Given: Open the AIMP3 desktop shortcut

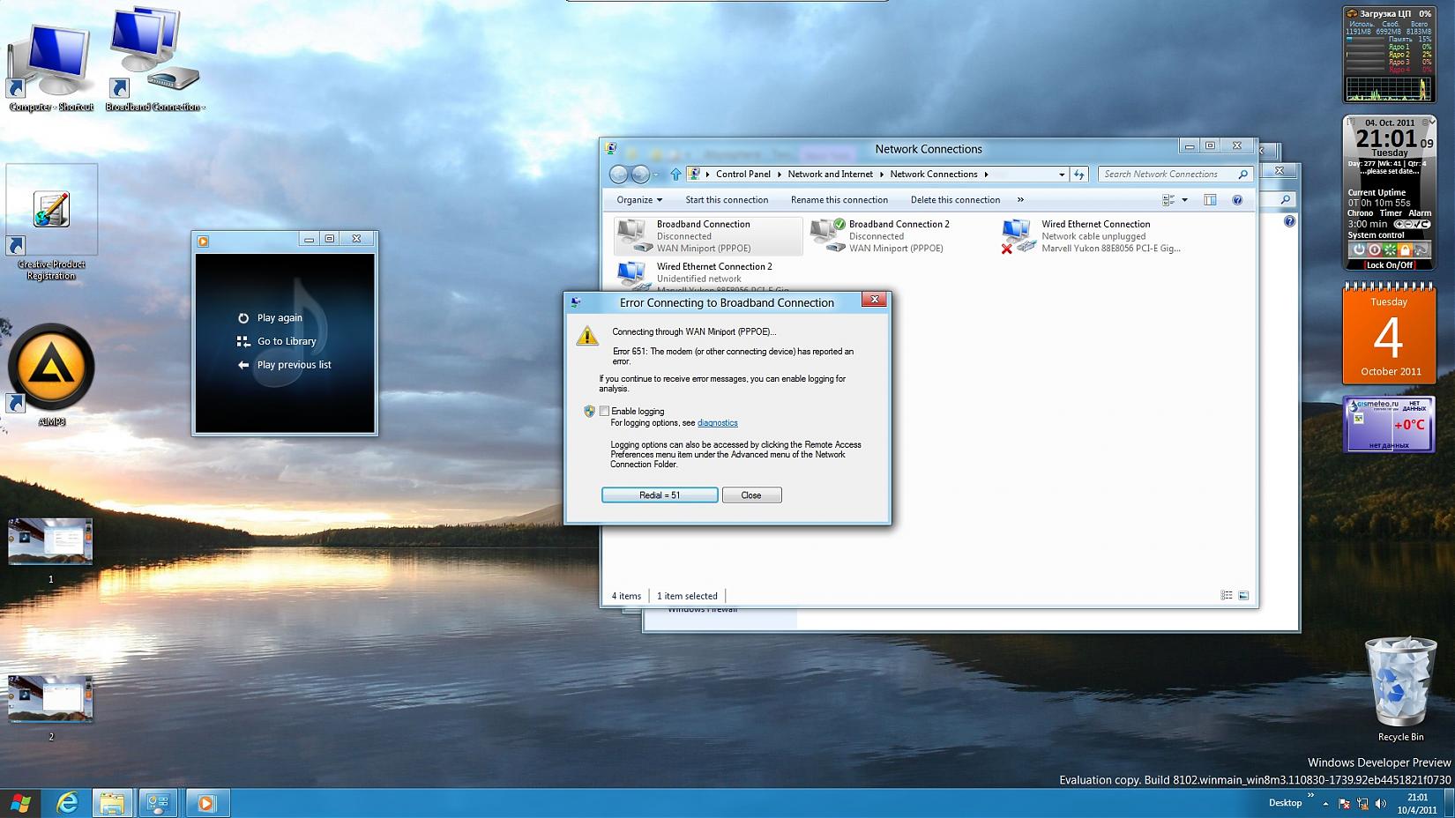Looking at the screenshot, I should pos(51,368).
